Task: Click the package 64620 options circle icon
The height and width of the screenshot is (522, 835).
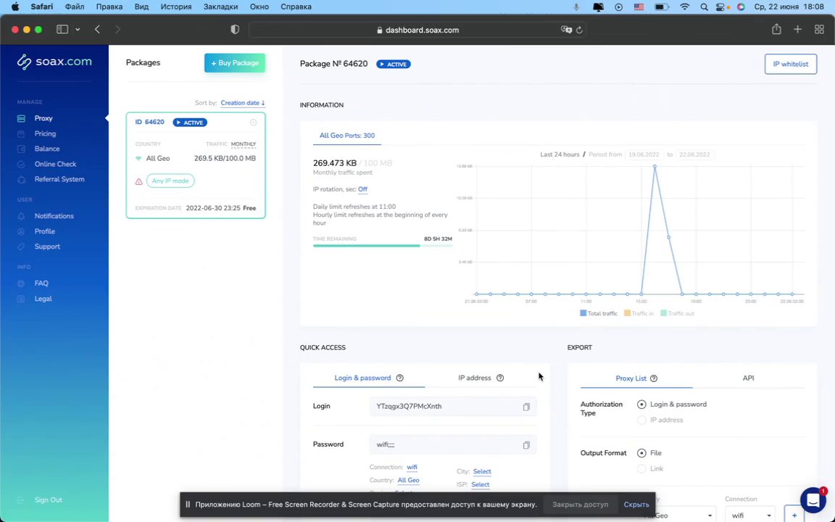Action: [254, 123]
